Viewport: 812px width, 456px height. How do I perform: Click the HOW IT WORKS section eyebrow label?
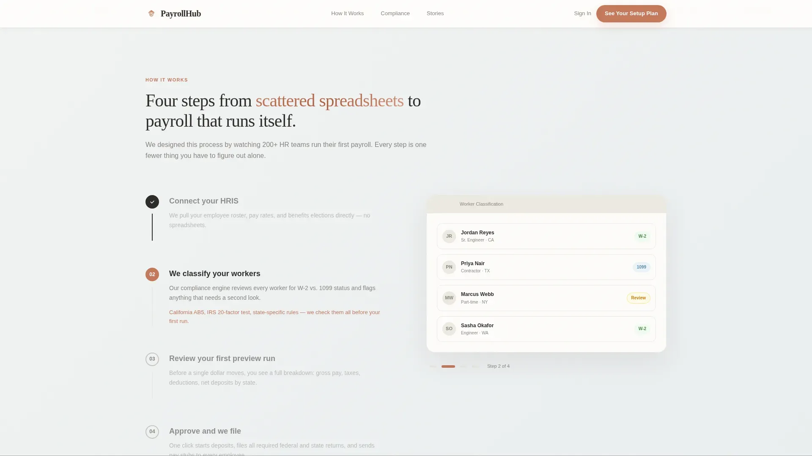point(167,80)
